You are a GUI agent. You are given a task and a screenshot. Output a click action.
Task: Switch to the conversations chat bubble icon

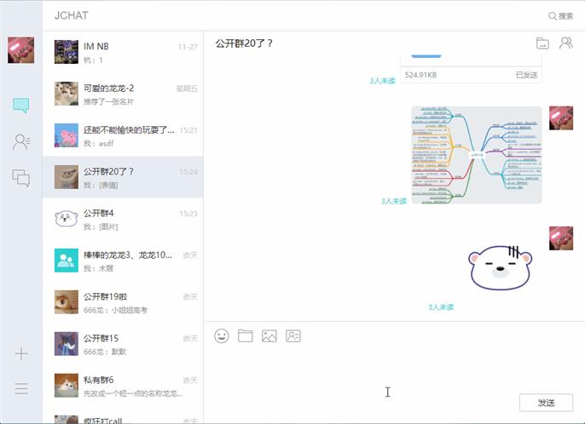click(20, 106)
